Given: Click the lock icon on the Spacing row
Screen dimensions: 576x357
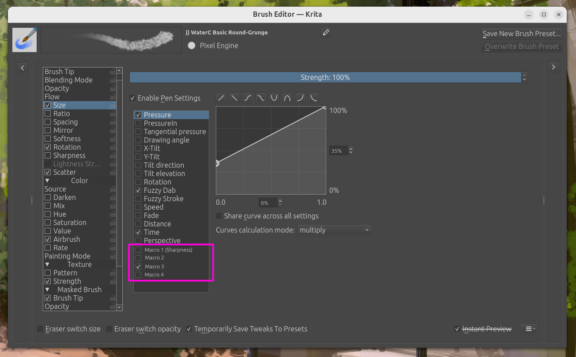Looking at the screenshot, I should click(x=113, y=122).
